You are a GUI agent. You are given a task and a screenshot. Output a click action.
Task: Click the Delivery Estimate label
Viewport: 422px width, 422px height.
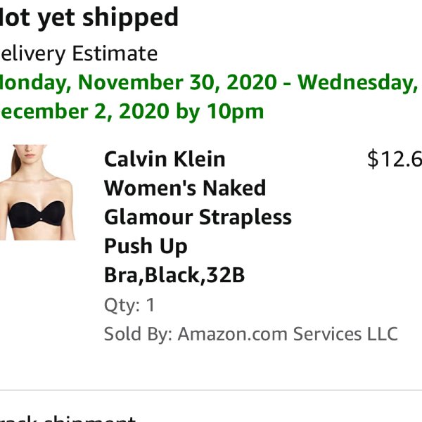click(x=79, y=54)
